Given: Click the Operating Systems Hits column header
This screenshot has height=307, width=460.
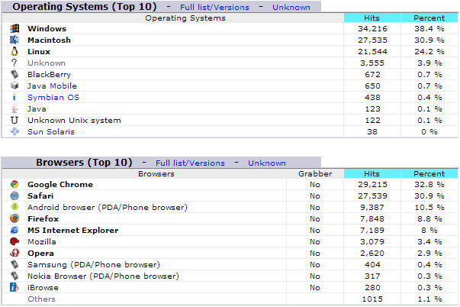Looking at the screenshot, I should tap(372, 18).
